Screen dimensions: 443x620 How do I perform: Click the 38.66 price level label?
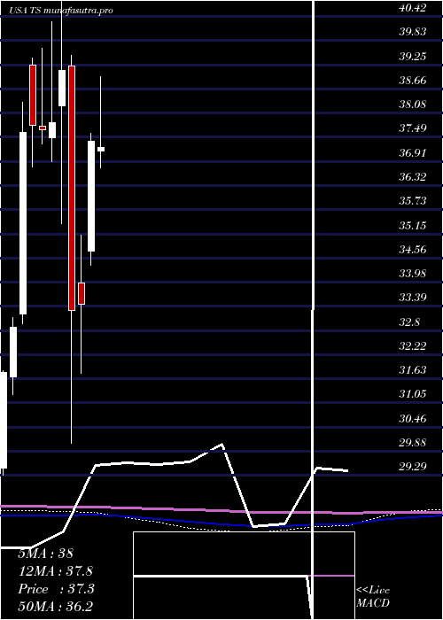click(413, 81)
